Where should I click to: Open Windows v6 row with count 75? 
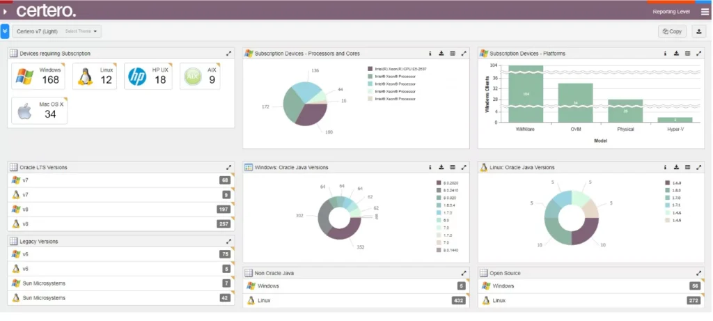(x=121, y=254)
